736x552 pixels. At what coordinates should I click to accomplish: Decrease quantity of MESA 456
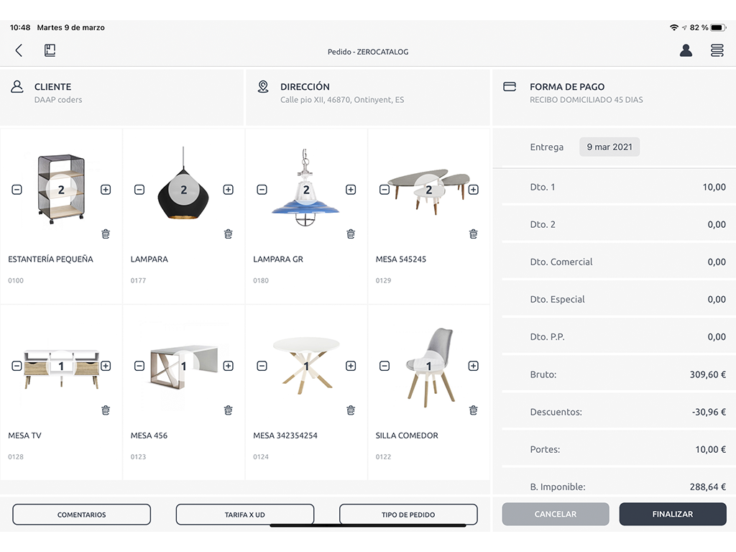[139, 366]
